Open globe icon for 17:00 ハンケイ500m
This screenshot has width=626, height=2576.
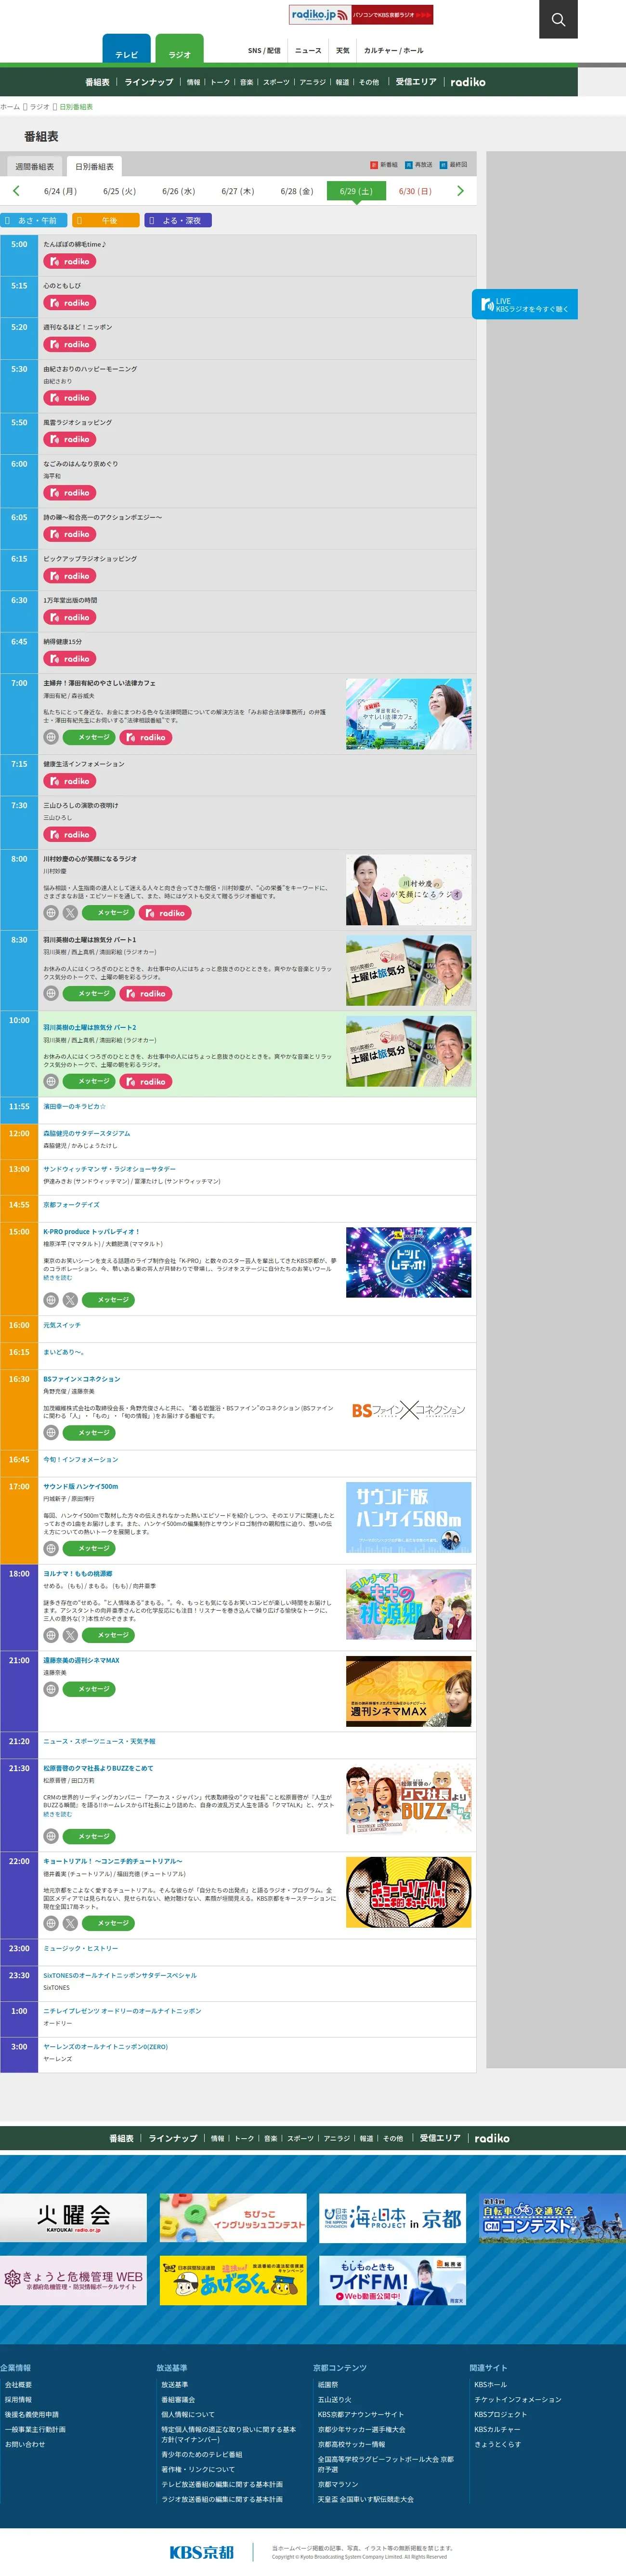pyautogui.click(x=51, y=1548)
